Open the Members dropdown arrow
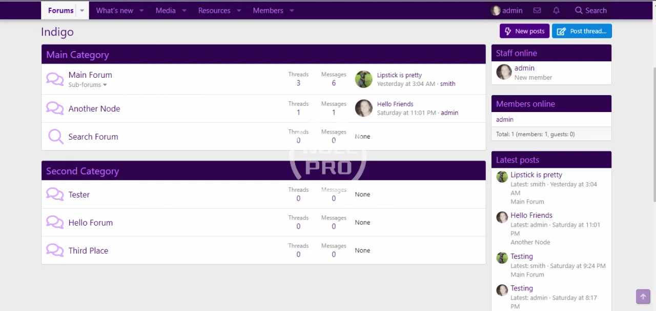Viewport: 656px width, 311px height. pos(292,10)
